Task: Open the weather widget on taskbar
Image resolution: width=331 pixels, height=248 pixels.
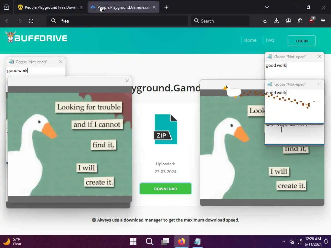Action: coord(13,242)
